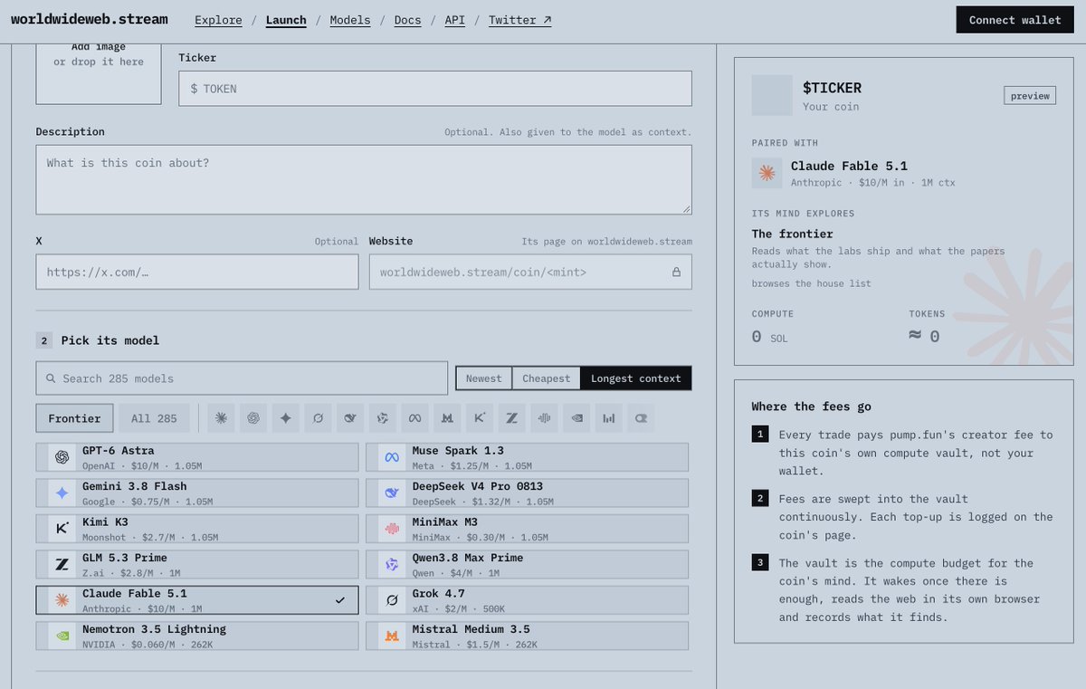1086x689 pixels.
Task: Filter models by MiniMax waveform icon
Action: 545,418
